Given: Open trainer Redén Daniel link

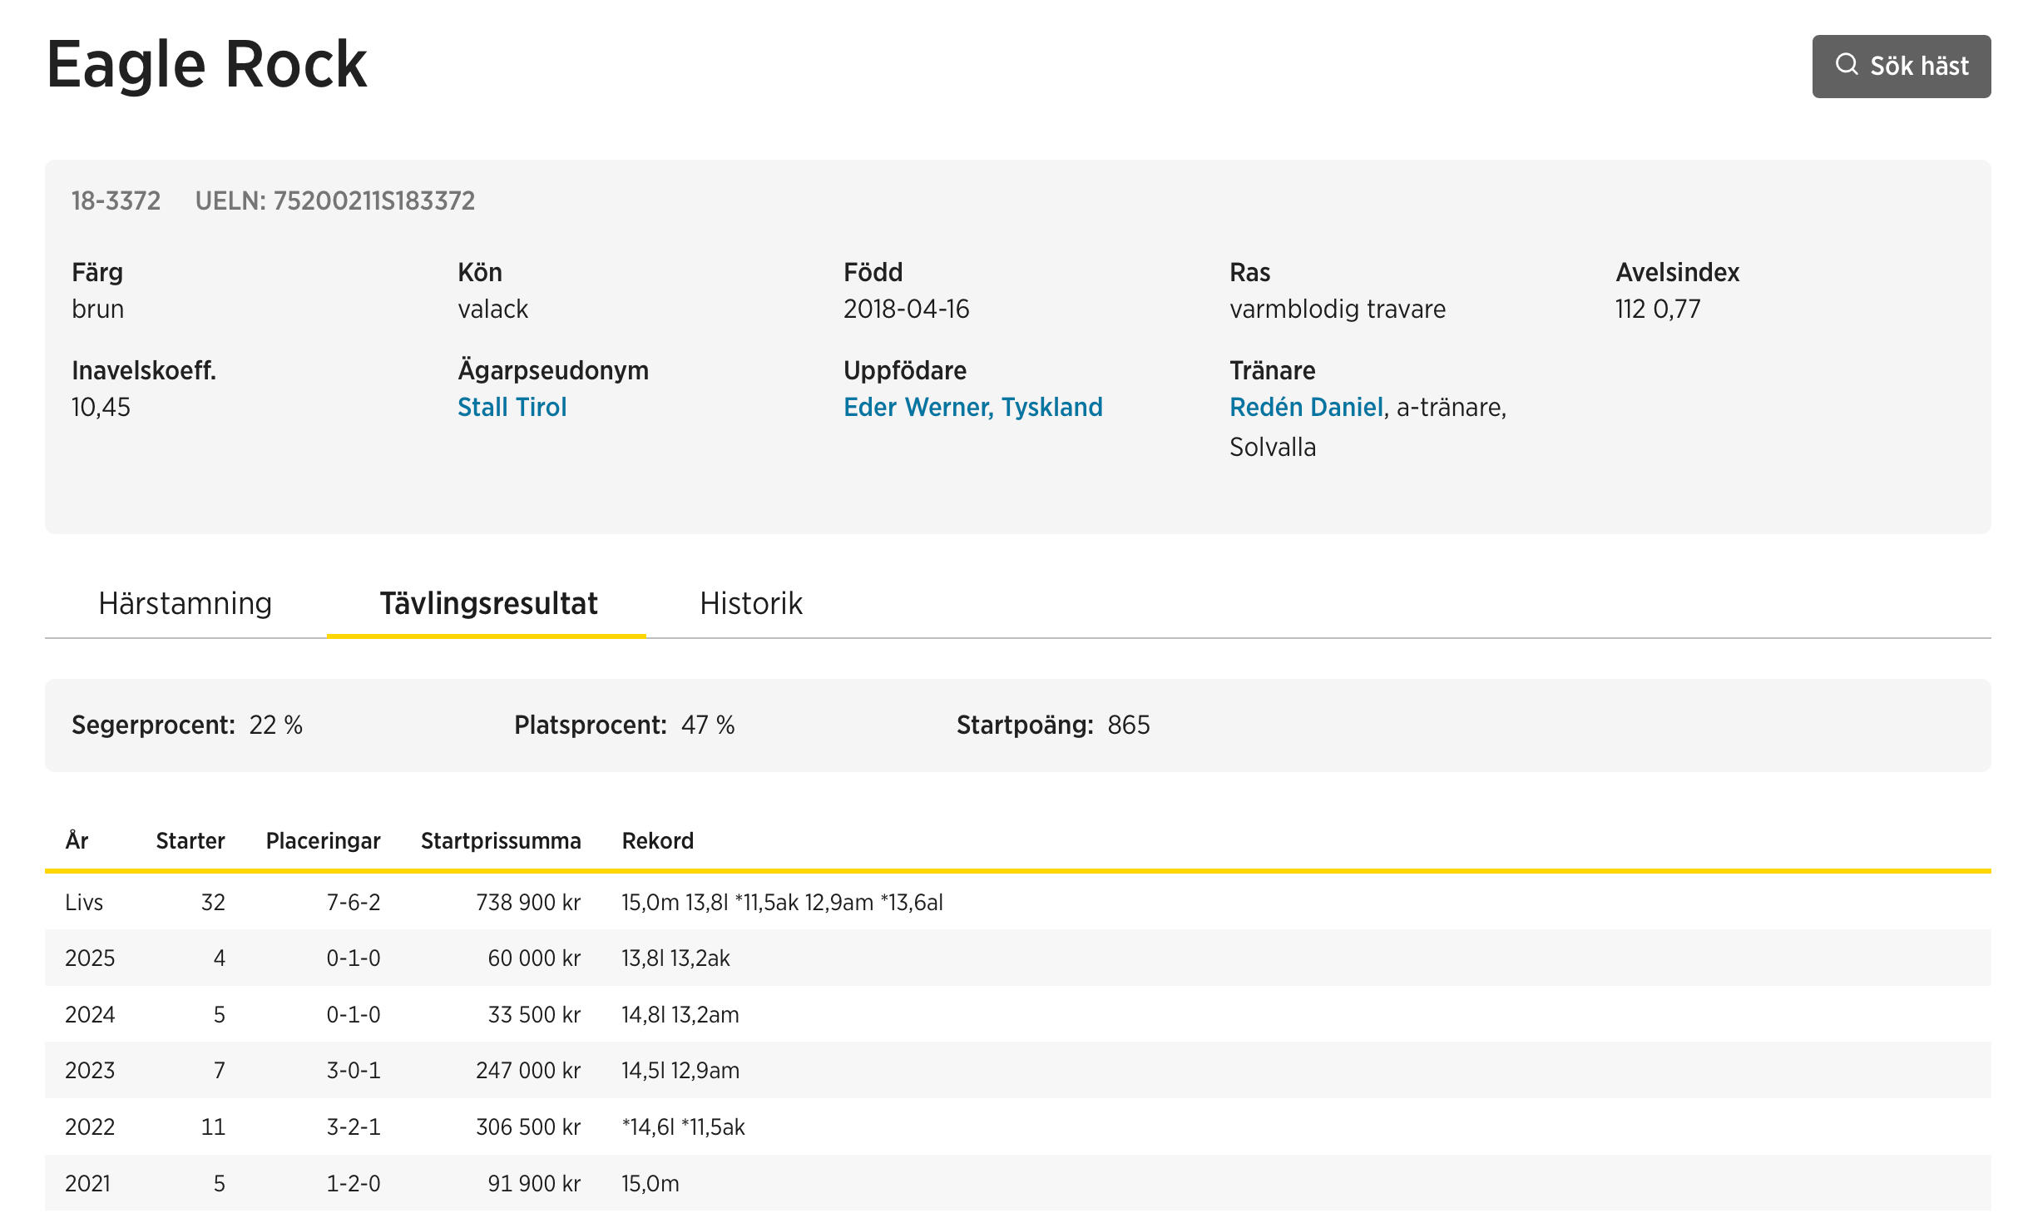Looking at the screenshot, I should click(1306, 407).
